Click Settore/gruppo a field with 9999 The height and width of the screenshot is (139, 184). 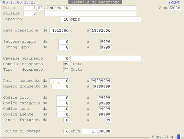click(x=106, y=42)
